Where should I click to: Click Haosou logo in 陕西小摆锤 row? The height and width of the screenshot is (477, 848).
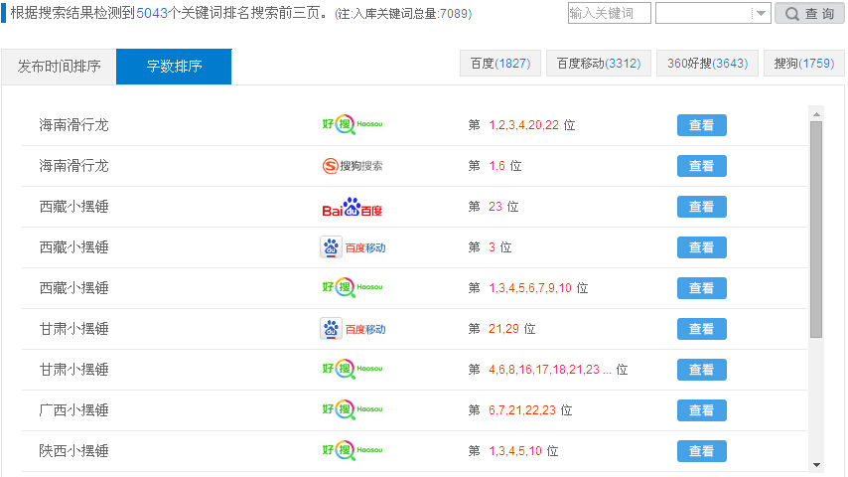[x=353, y=450]
